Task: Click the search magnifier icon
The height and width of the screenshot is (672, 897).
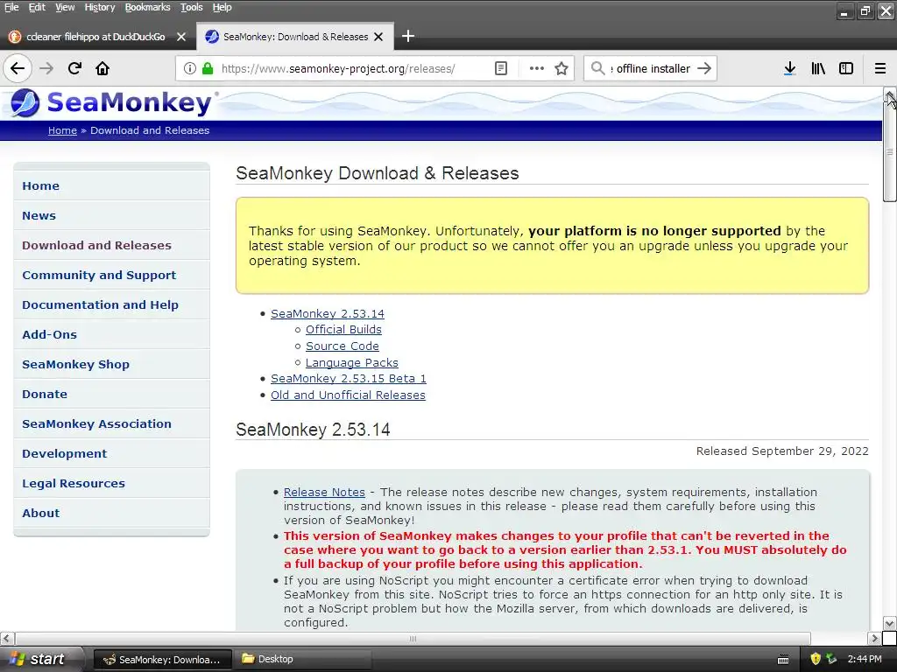Action: click(x=597, y=68)
